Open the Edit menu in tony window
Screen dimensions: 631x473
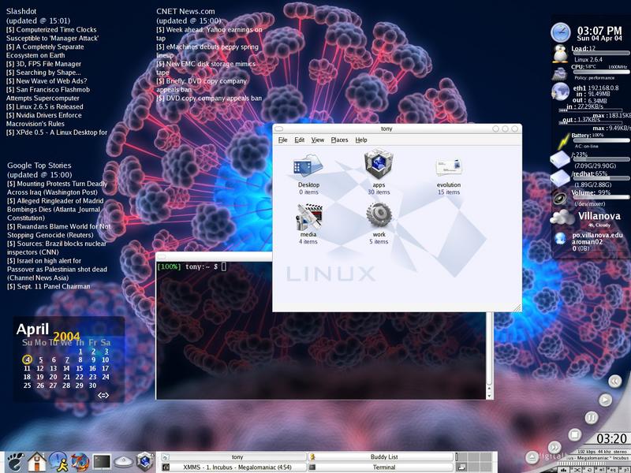tap(300, 140)
